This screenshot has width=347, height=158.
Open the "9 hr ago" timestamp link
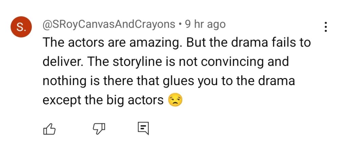click(x=205, y=25)
